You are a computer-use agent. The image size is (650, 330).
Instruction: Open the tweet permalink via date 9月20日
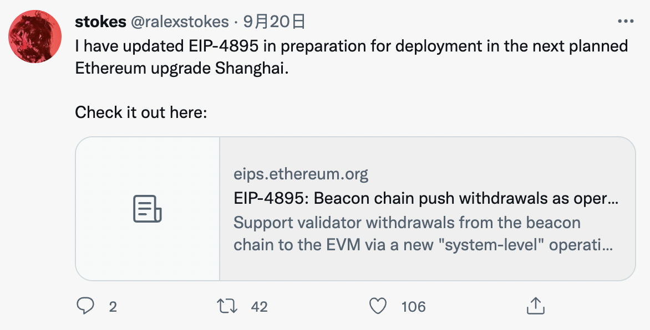[x=274, y=22]
